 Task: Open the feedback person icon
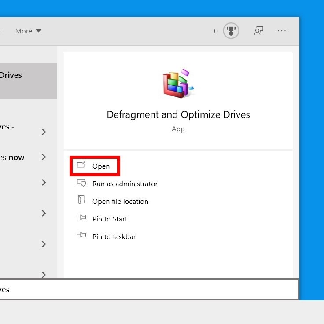click(258, 31)
